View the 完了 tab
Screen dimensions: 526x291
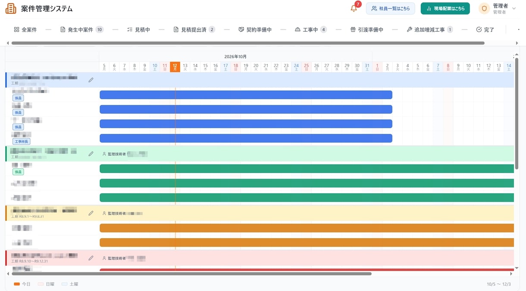coord(485,30)
